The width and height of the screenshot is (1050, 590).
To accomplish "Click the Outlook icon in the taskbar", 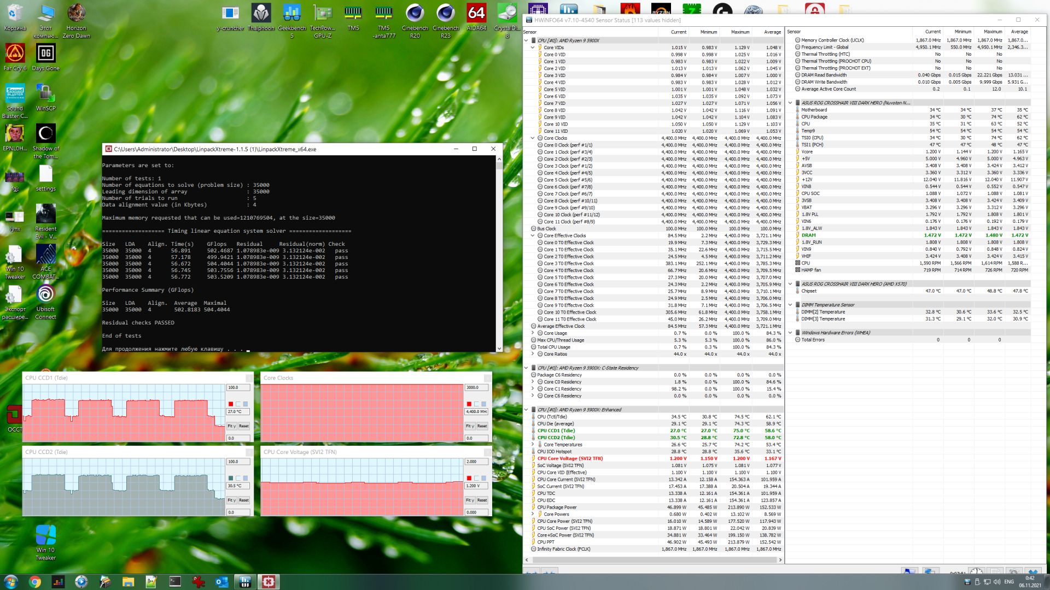I will (221, 582).
